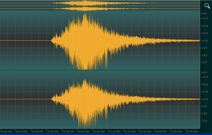The height and width of the screenshot is (135, 212).
Task: Click the 02:00.000 time ruler label
Action: pos(192,131)
